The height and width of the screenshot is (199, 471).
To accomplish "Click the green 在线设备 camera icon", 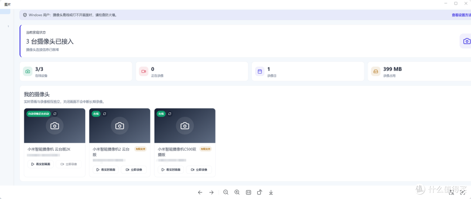I will [x=27, y=71].
